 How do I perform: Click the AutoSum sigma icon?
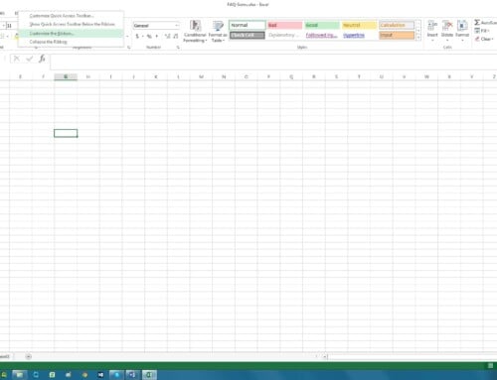click(477, 23)
